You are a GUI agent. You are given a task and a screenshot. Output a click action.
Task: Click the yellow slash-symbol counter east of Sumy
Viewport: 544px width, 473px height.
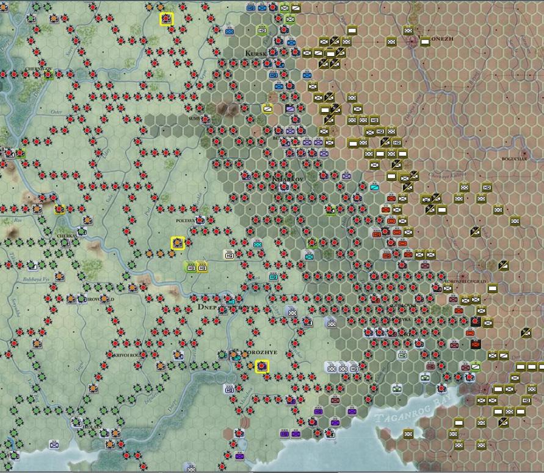(x=267, y=108)
